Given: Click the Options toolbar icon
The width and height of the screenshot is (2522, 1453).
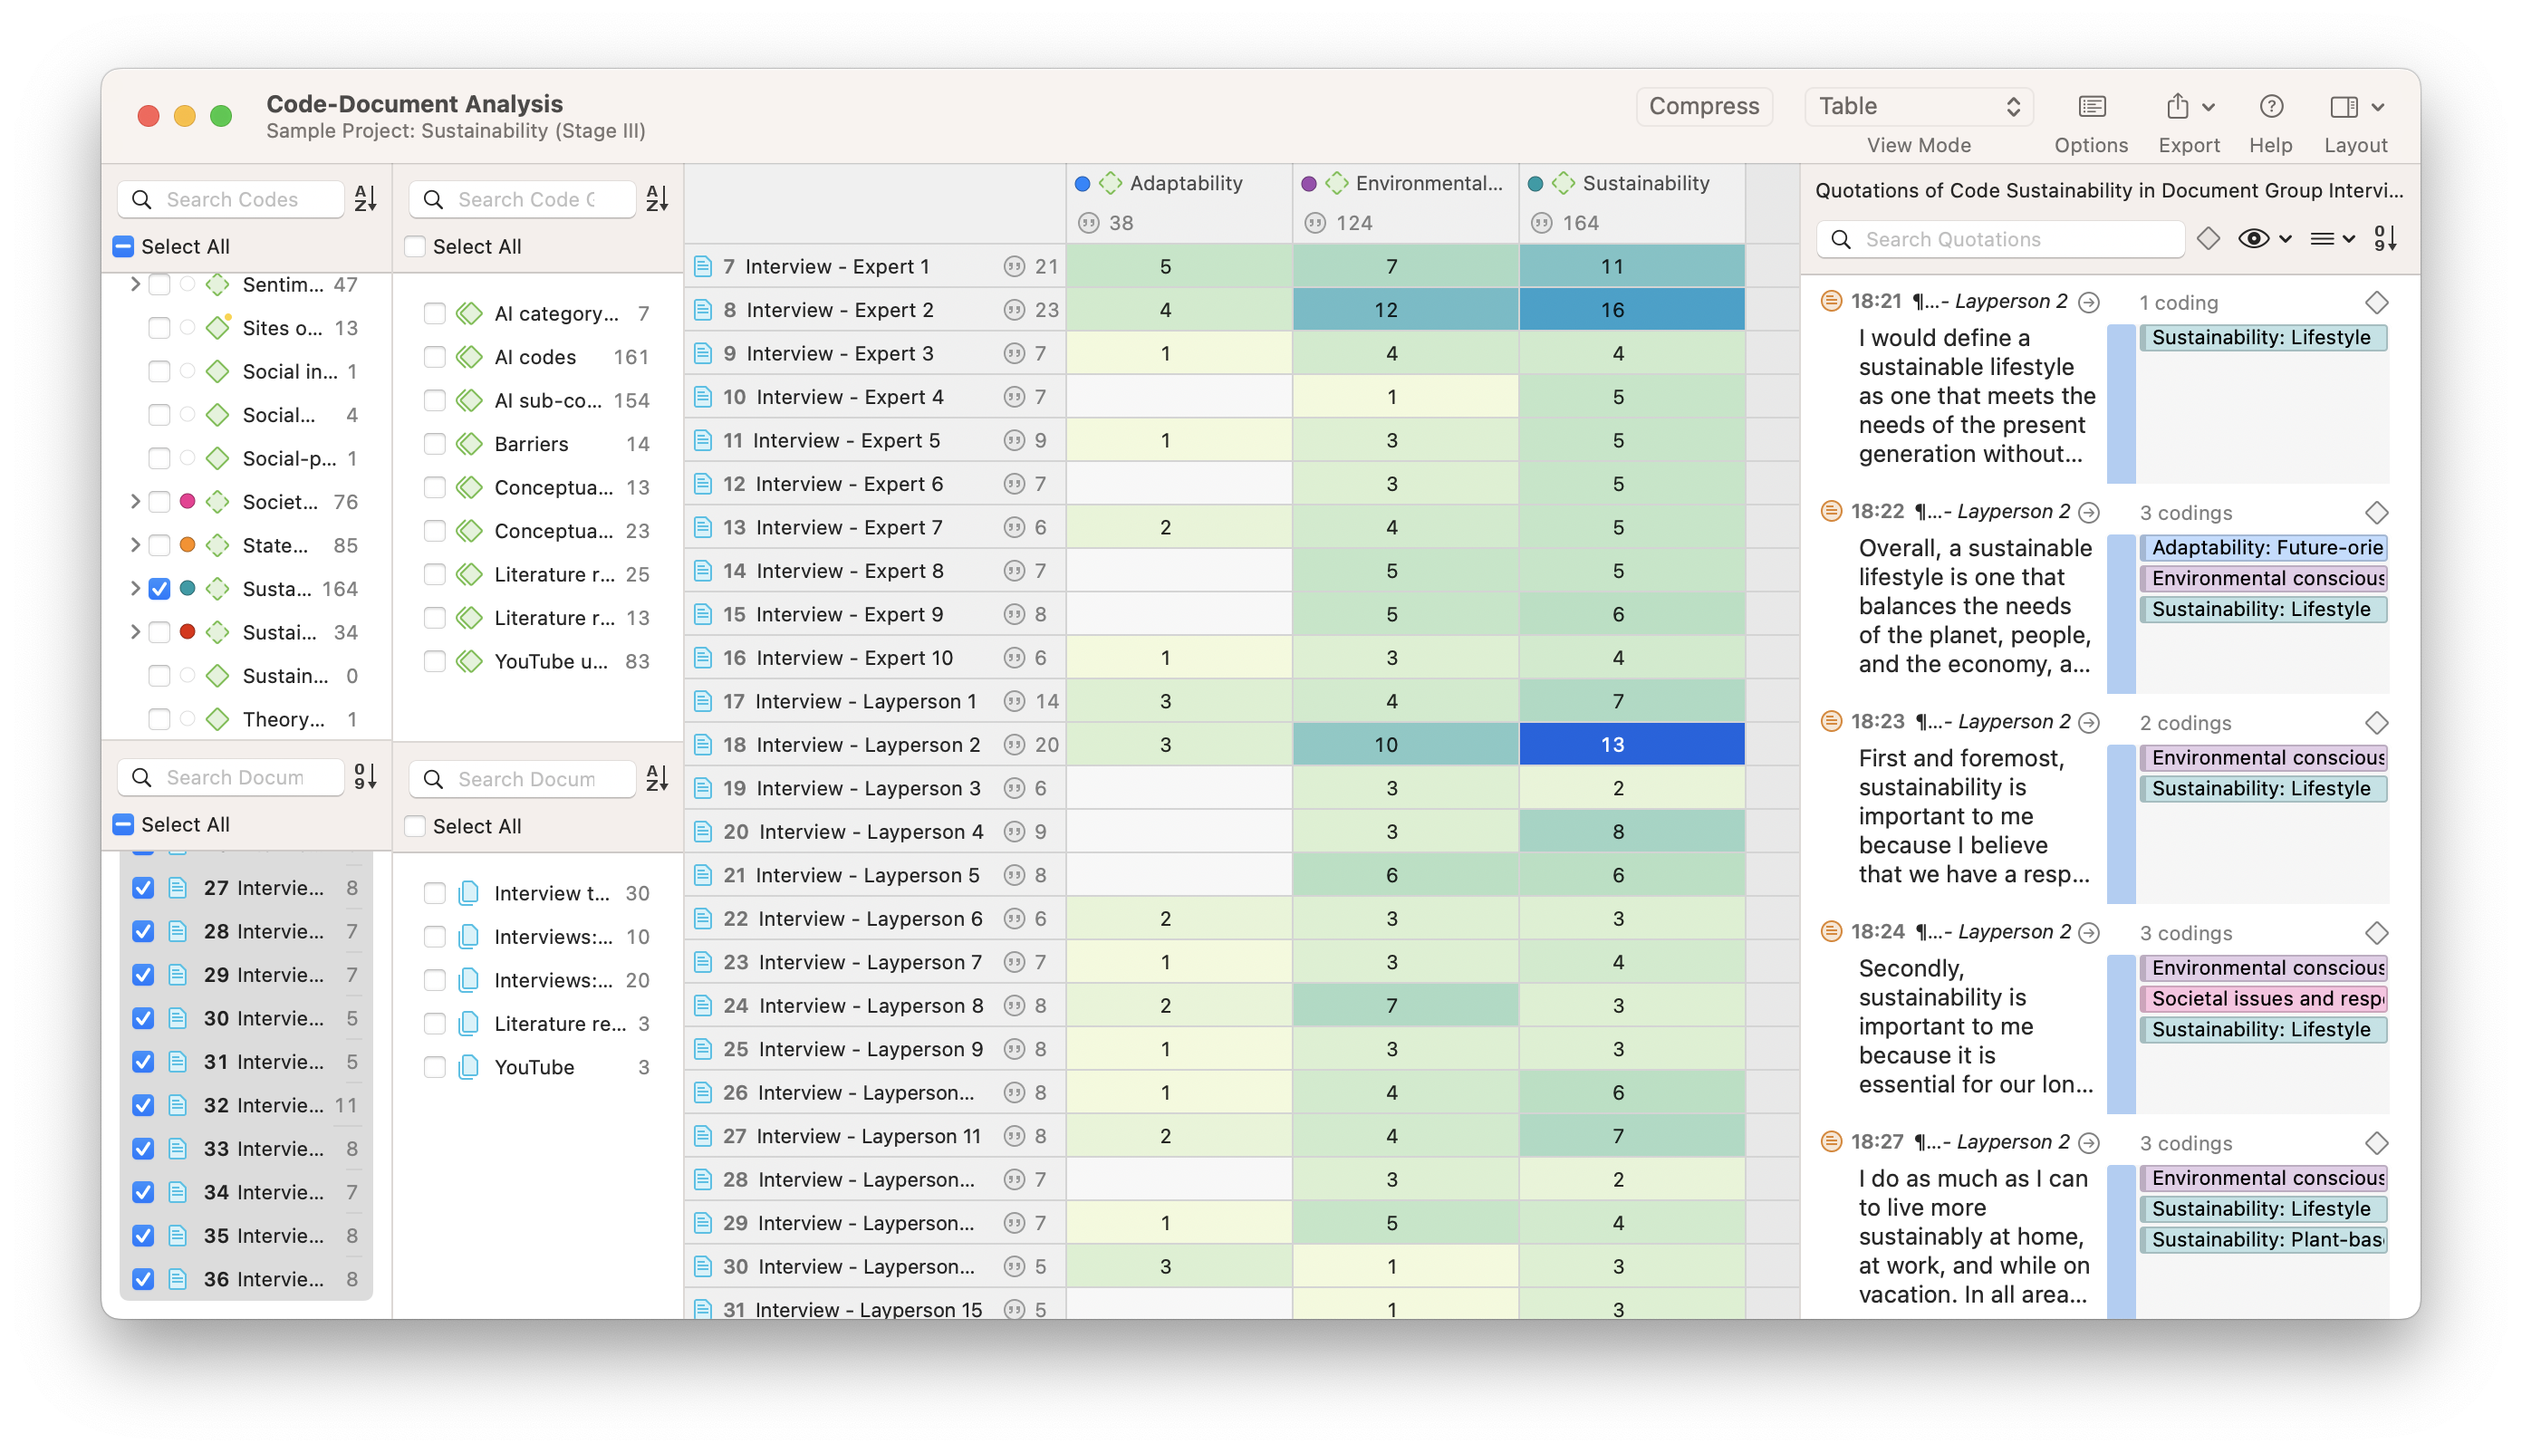Looking at the screenshot, I should 2091,107.
